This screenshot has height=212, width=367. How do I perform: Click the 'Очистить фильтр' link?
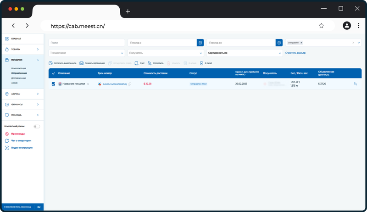coord(295,53)
